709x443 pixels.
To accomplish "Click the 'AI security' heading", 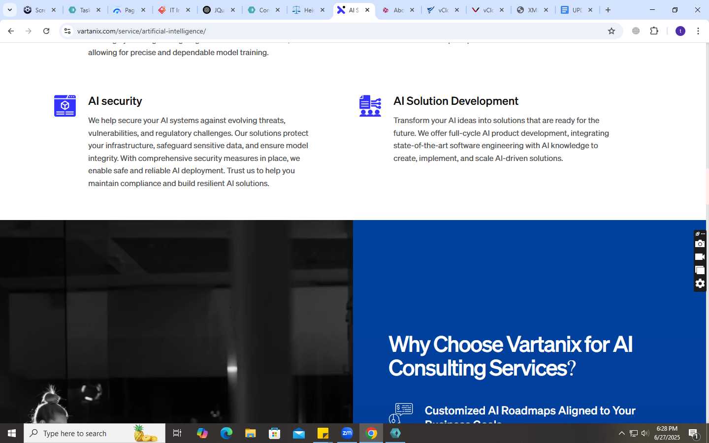I will (115, 101).
